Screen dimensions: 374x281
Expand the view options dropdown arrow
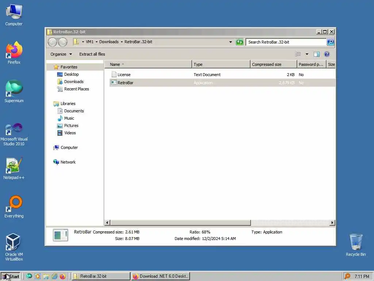tap(307, 54)
